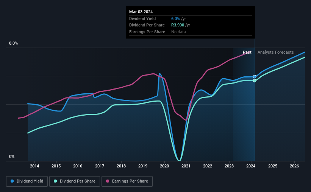Click the 2025 x-axis label
Image resolution: width=311 pixels, height=192 pixels.
pyautogui.click(x=273, y=166)
